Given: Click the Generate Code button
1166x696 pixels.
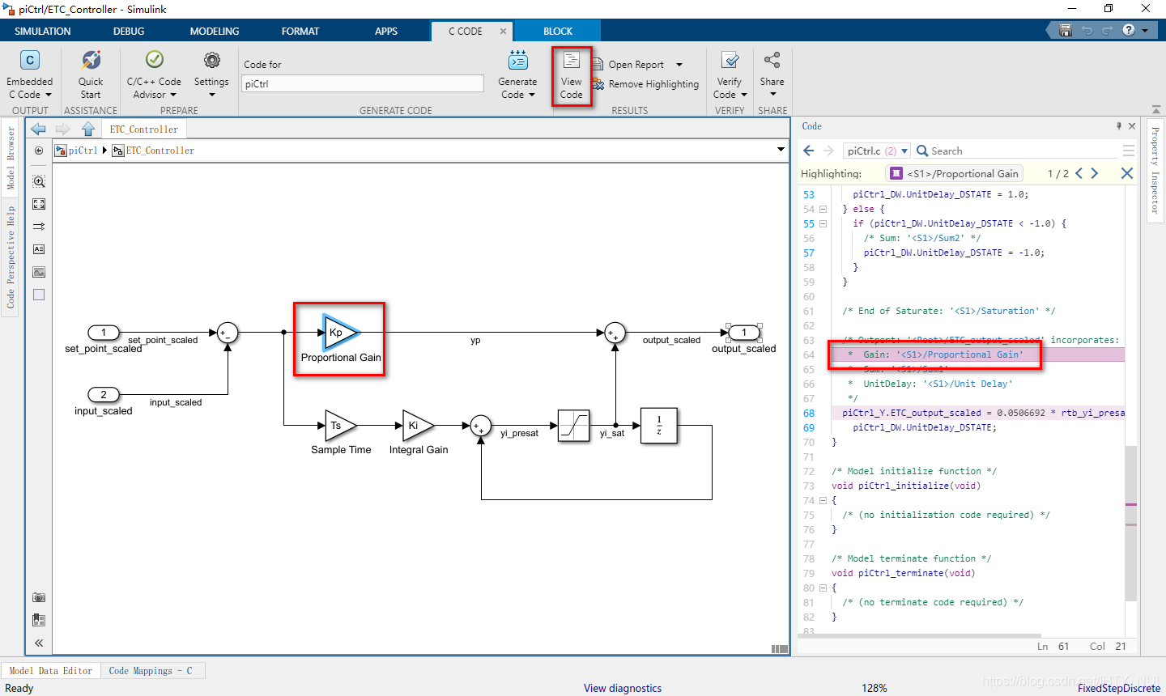Looking at the screenshot, I should 517,74.
